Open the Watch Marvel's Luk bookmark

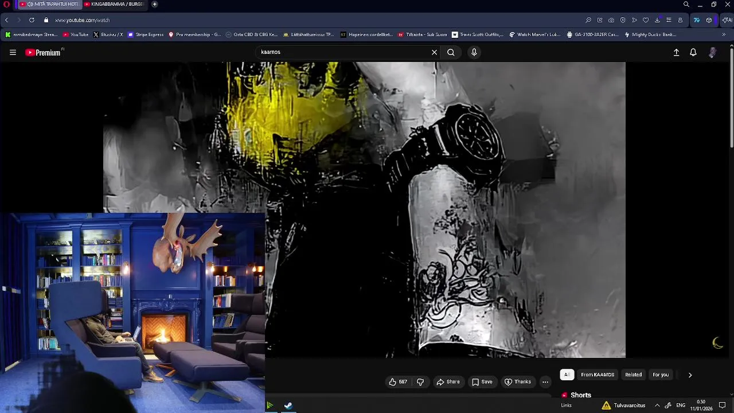pos(535,34)
